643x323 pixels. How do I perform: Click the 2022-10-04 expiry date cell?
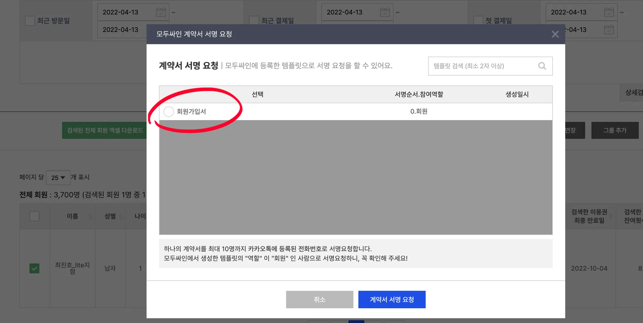(x=589, y=268)
